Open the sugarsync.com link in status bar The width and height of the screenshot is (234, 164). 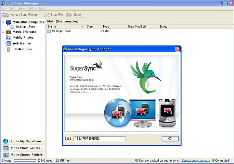point(196,160)
